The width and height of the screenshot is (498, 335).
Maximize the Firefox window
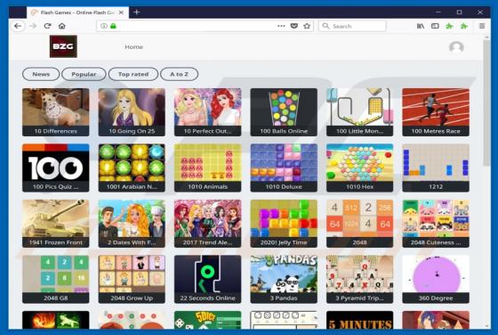click(459, 12)
